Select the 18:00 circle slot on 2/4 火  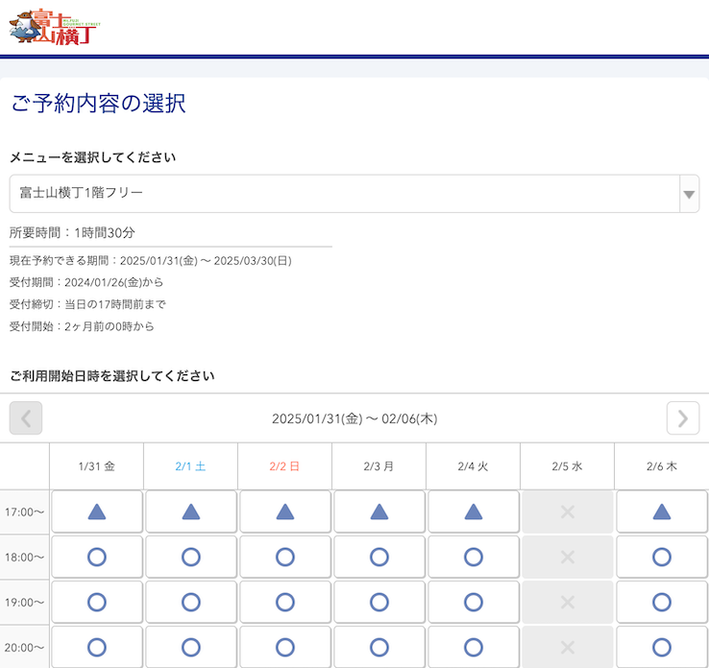[473, 557]
